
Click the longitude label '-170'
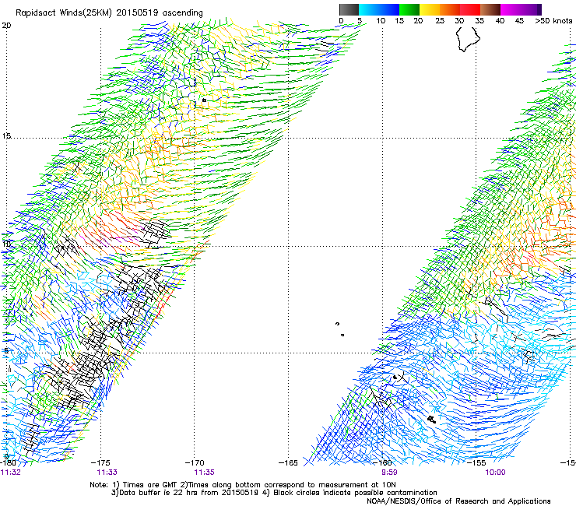tap(194, 462)
